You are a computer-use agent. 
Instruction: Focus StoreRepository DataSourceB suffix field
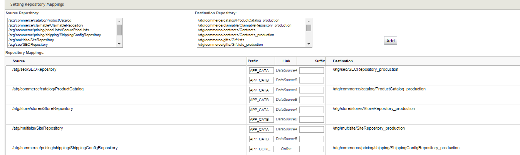[312, 120]
